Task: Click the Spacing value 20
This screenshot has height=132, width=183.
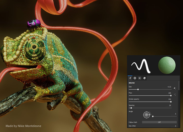Action: (170, 105)
